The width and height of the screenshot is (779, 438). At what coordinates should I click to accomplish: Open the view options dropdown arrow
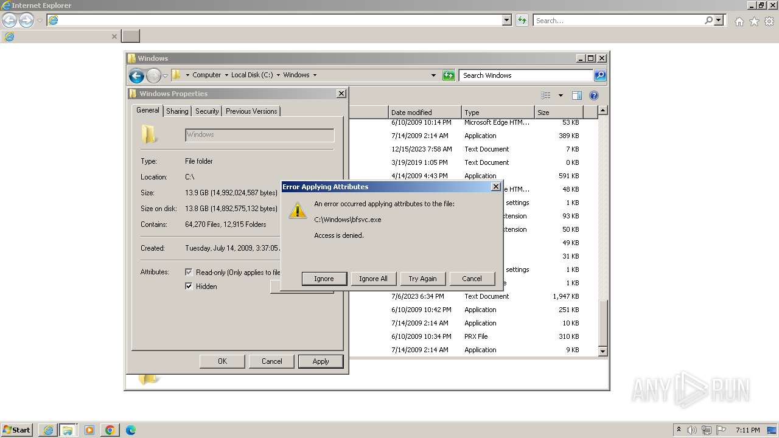561,96
